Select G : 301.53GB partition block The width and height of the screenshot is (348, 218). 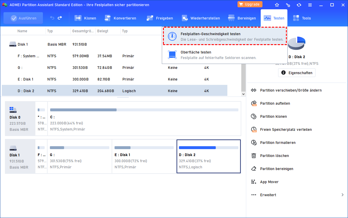[x=79, y=156]
